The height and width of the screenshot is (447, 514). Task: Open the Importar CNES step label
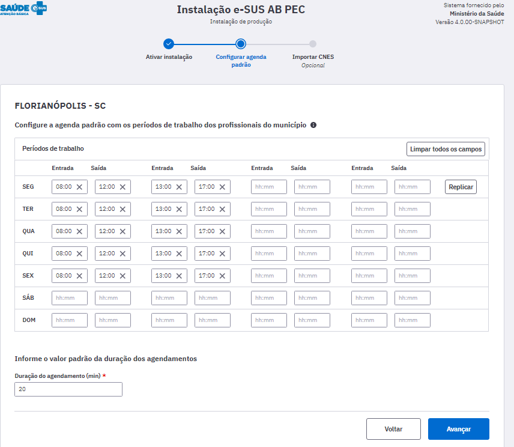[x=313, y=57]
